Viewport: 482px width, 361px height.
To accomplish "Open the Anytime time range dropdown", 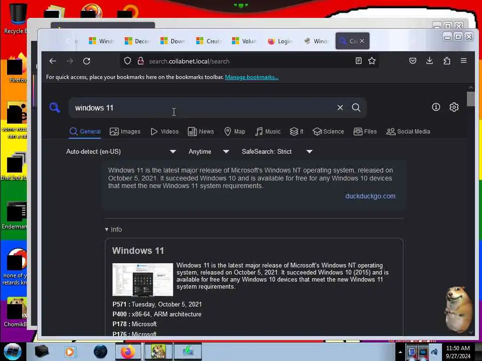I will tap(209, 151).
